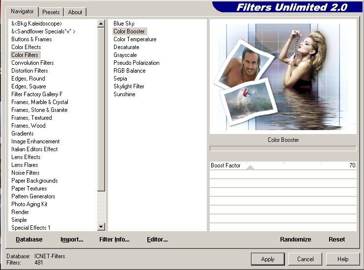Choose the Color Temperature filter
364x270 pixels.
pyautogui.click(x=135, y=39)
